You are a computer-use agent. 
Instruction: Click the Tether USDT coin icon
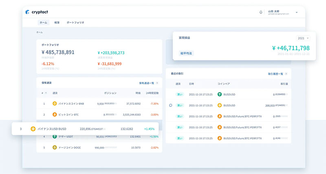(x=55, y=137)
